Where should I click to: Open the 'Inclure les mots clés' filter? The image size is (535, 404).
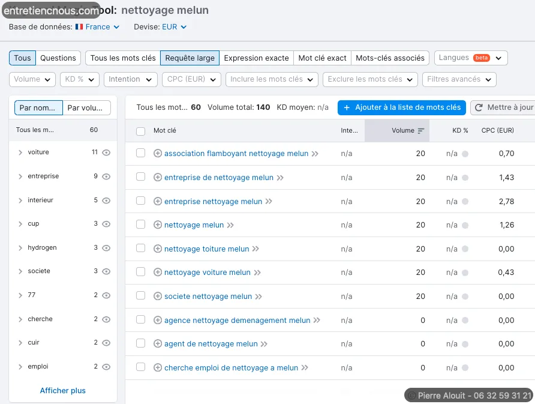click(x=272, y=79)
